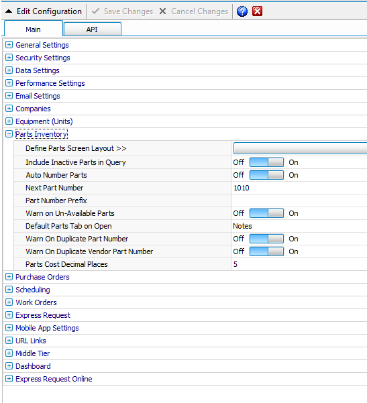
Task: Click the Part Number Prefix label
Action: point(56,200)
